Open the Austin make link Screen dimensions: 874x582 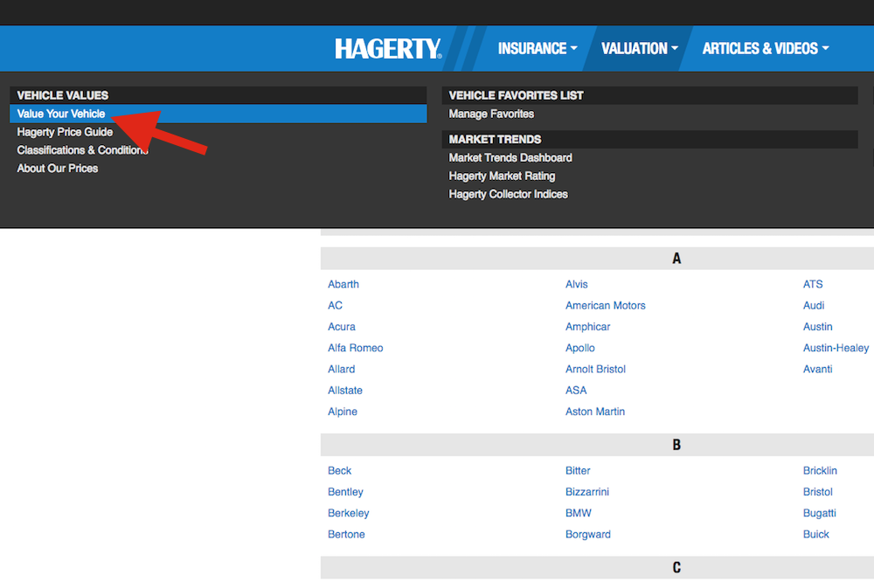(x=817, y=327)
